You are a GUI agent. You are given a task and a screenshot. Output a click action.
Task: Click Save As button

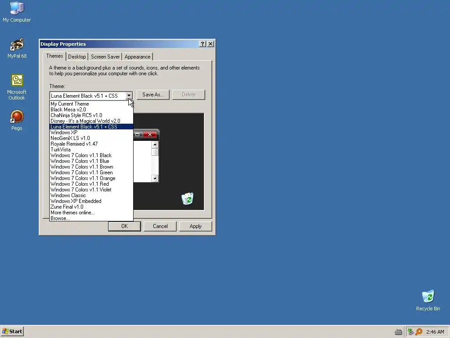tap(153, 95)
